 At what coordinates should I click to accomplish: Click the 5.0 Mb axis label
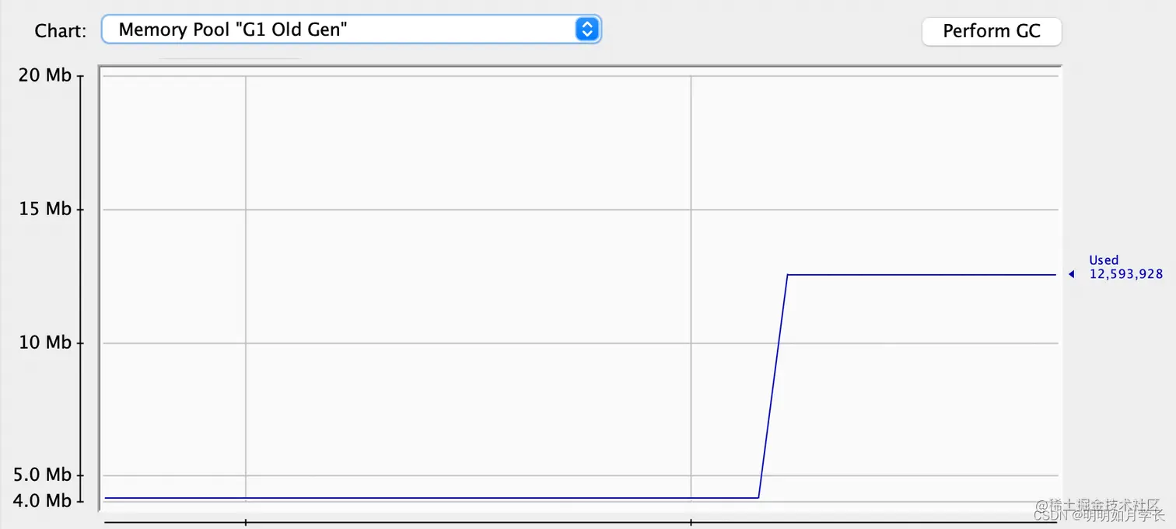point(42,475)
